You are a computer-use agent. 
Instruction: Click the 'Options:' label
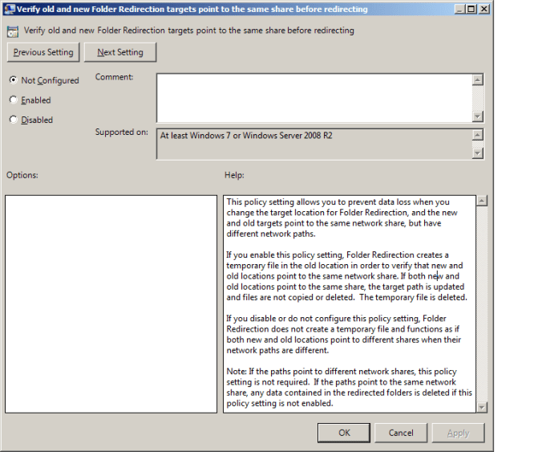coord(22,175)
